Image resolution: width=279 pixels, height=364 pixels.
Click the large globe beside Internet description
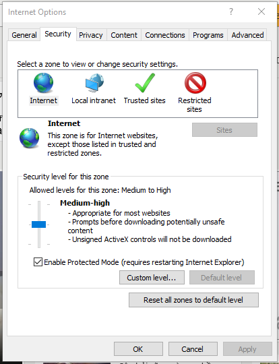tap(29, 138)
